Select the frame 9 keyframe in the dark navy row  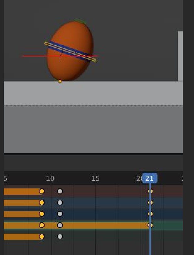point(42,214)
